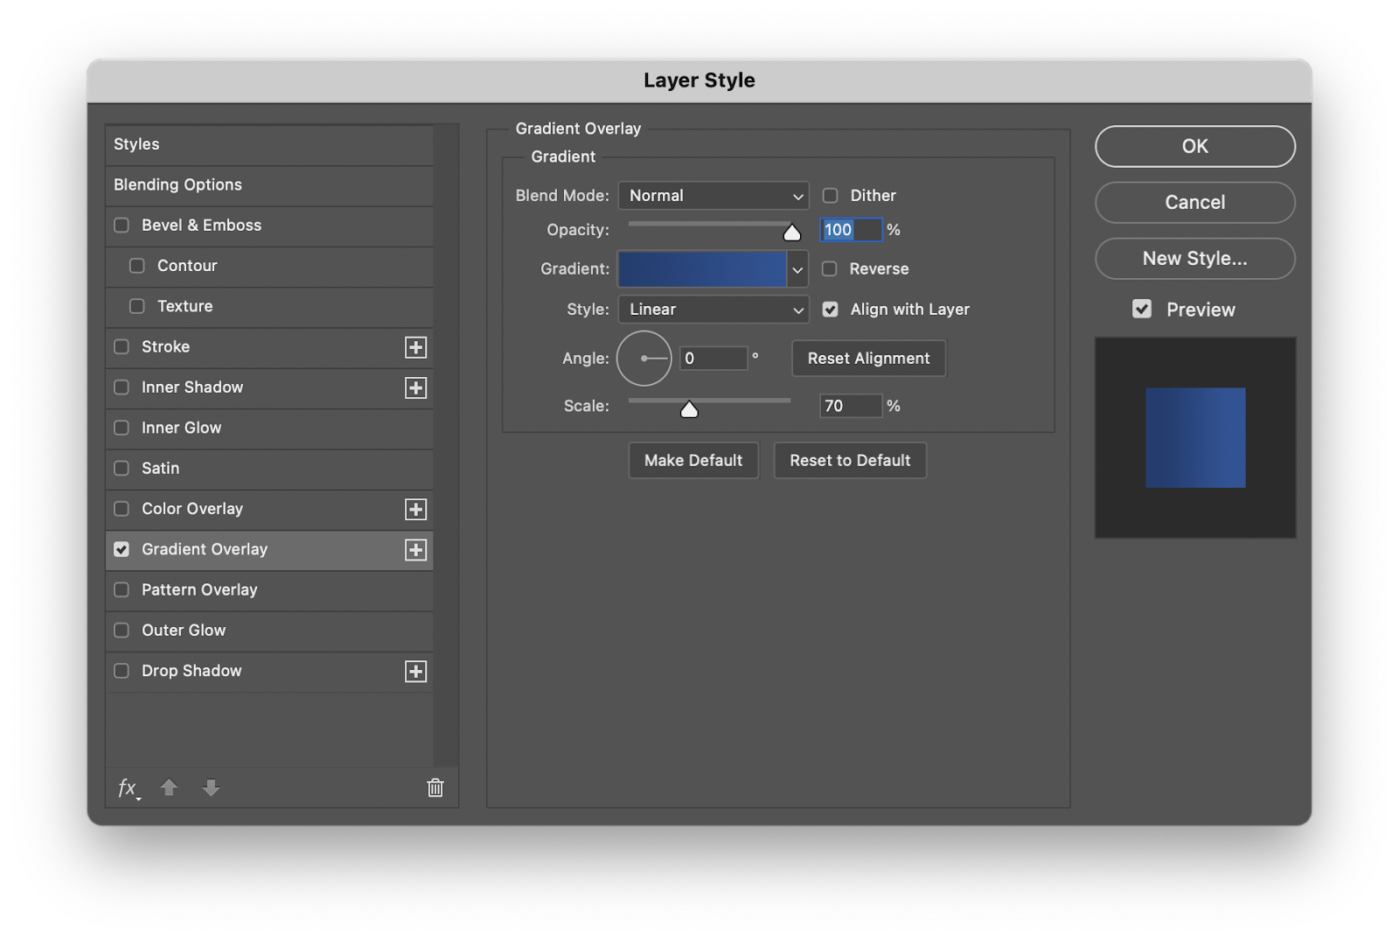Select the Inner Glow effect row
The height and width of the screenshot is (941, 1399).
point(269,429)
